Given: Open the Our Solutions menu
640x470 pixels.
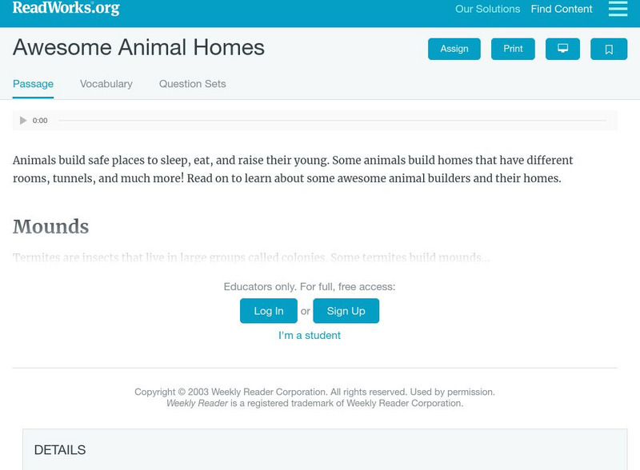Looking at the screenshot, I should tap(487, 10).
